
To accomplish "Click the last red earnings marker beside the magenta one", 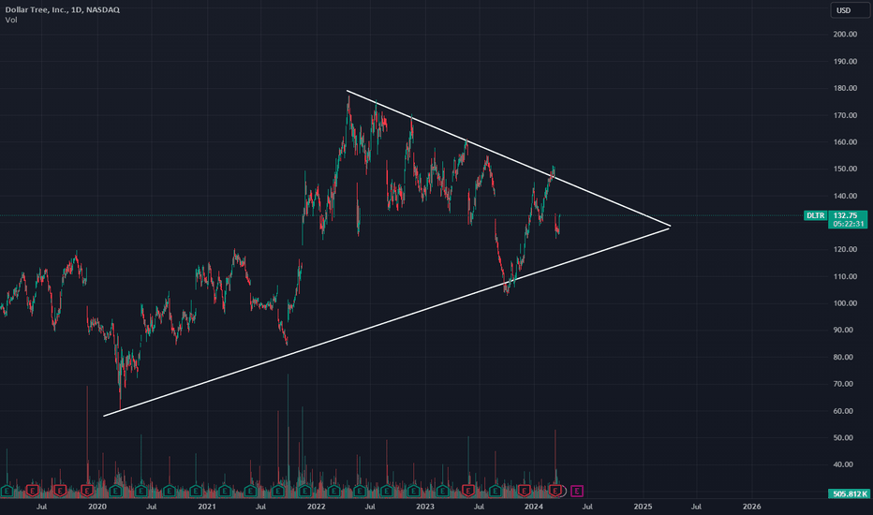I will 555,491.
